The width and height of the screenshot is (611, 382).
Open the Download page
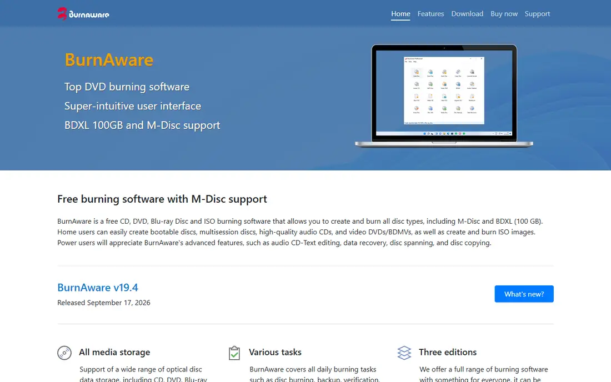[x=467, y=14]
